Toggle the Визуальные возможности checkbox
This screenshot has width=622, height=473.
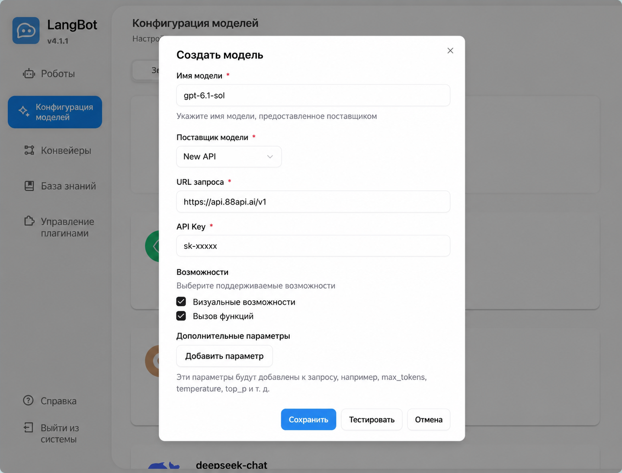pyautogui.click(x=181, y=302)
